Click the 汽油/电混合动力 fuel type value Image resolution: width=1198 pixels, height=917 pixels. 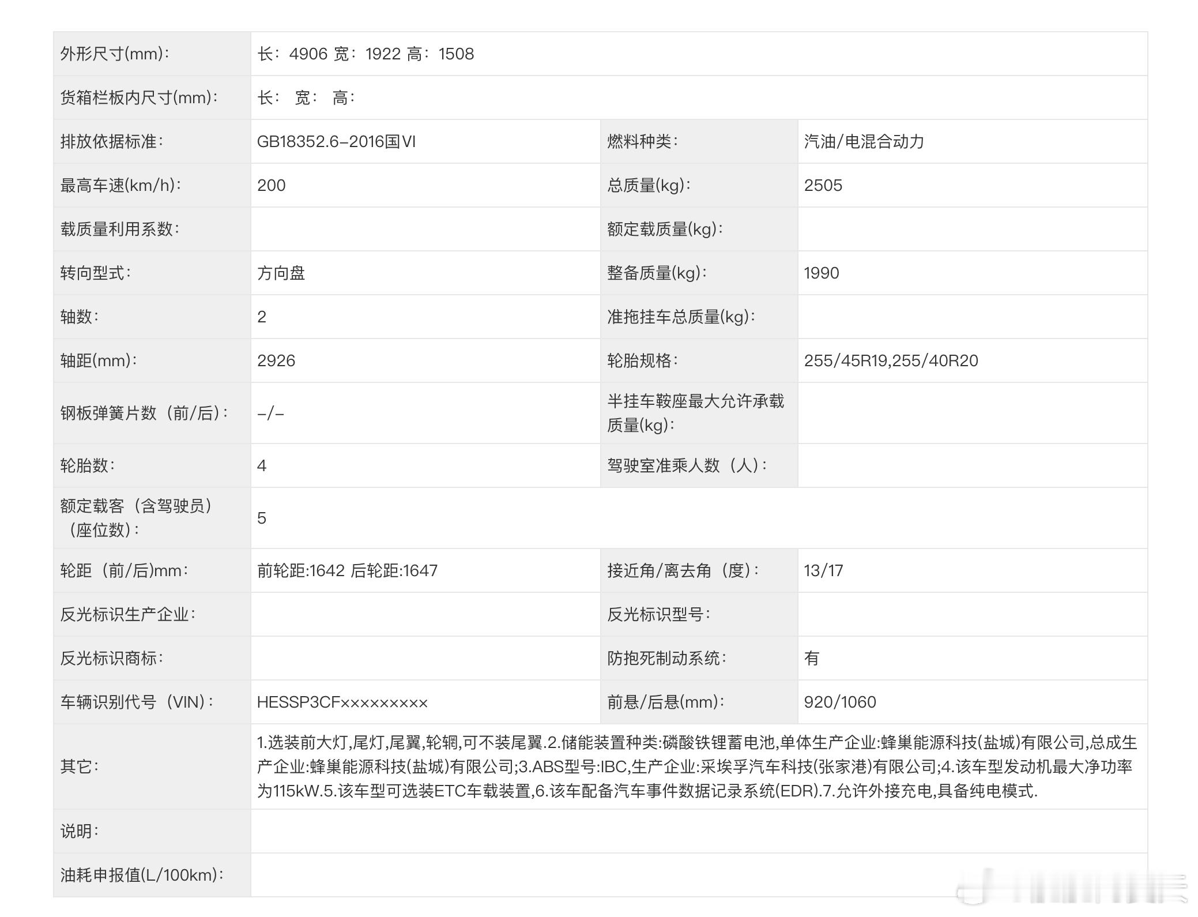864,142
